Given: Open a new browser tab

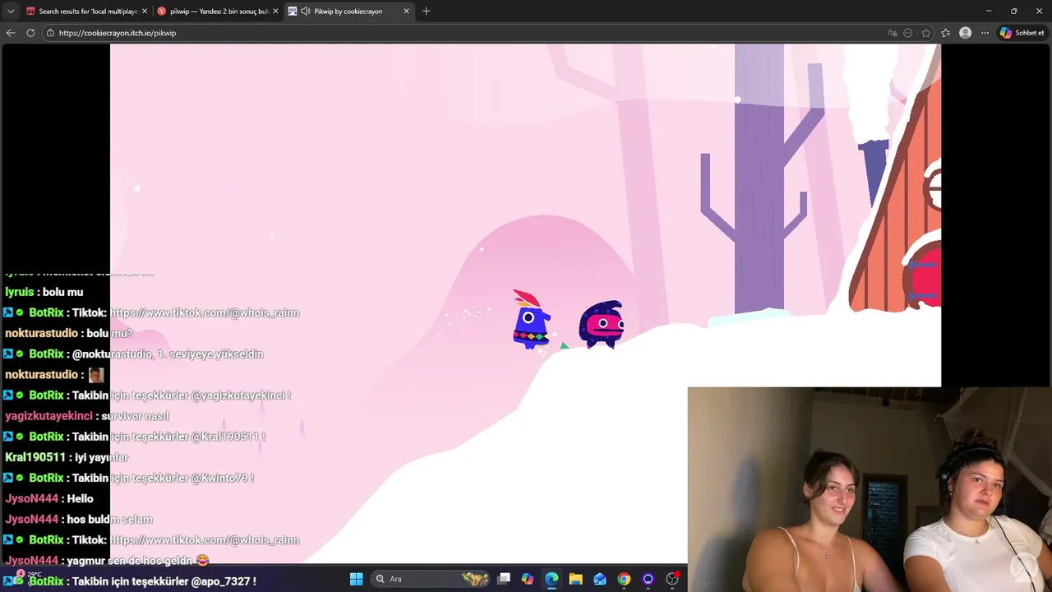Looking at the screenshot, I should tap(426, 12).
